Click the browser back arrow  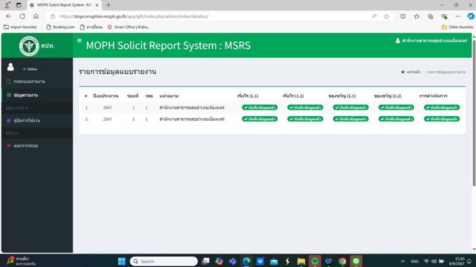coord(8,16)
